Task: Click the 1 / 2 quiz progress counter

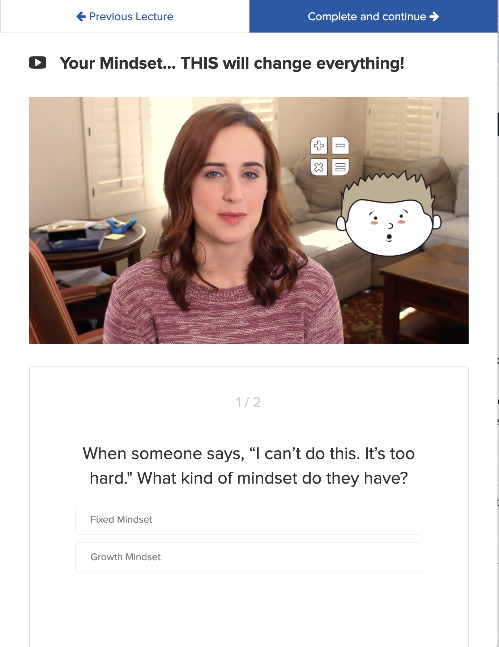Action: click(x=248, y=402)
